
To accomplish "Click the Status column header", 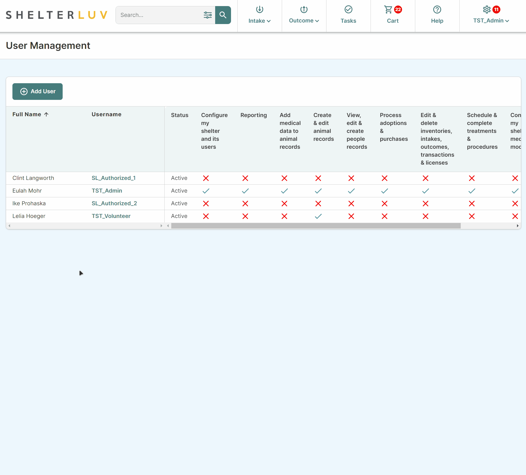I will [x=180, y=115].
